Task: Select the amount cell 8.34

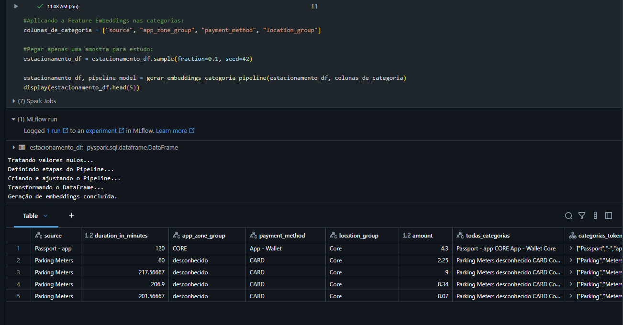Action: coord(425,284)
